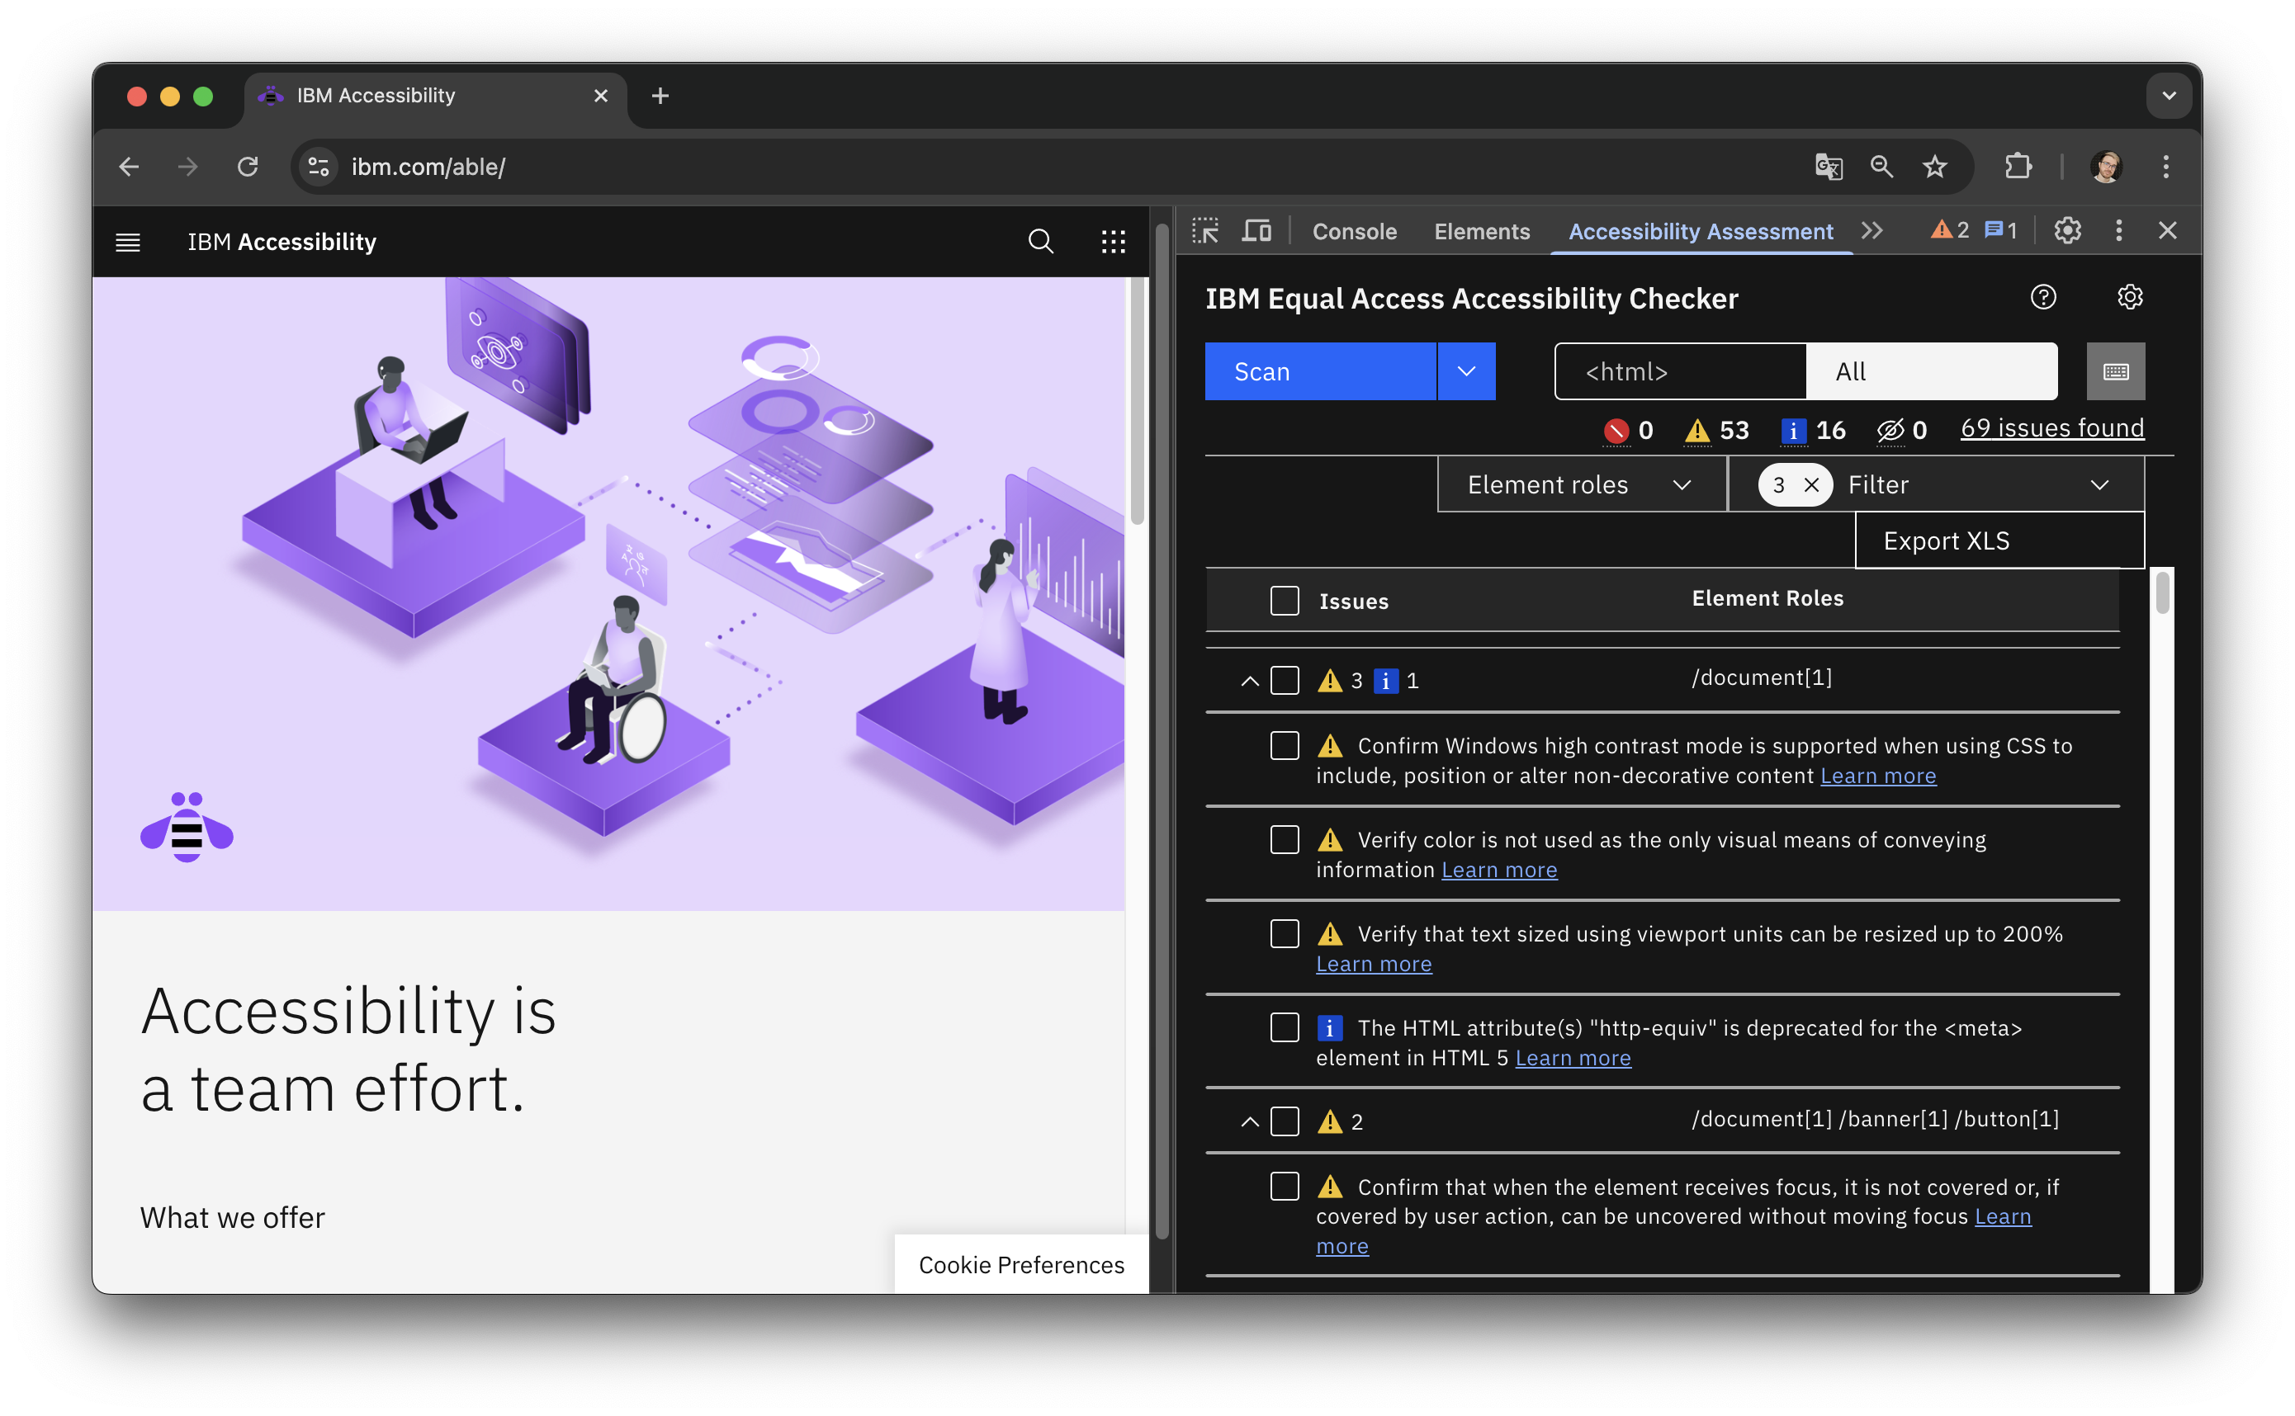Switch to the Console tab
Screen dimensions: 2295x1416
[x=1354, y=231]
